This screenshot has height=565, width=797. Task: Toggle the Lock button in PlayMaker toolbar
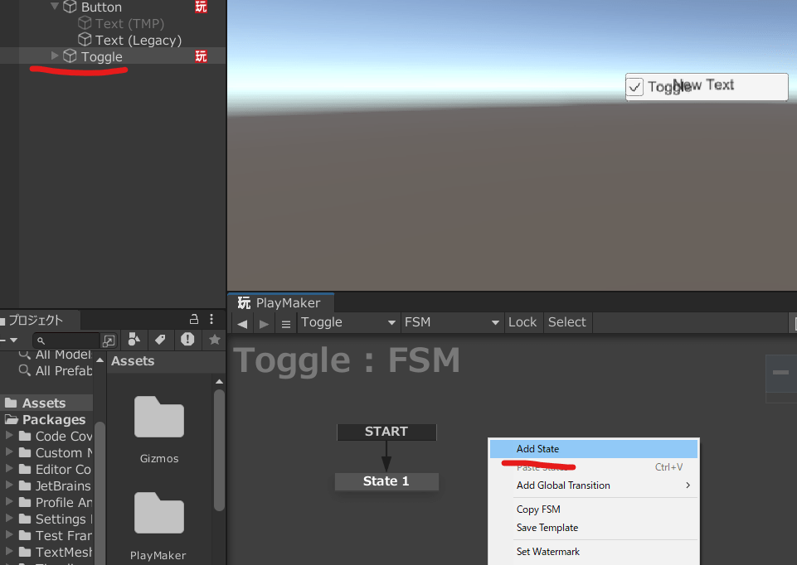(x=522, y=322)
